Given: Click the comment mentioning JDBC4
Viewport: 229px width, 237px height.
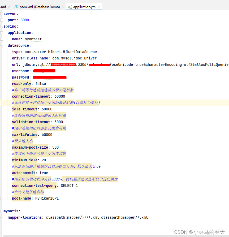Looking at the screenshot, I should [x=65, y=179].
